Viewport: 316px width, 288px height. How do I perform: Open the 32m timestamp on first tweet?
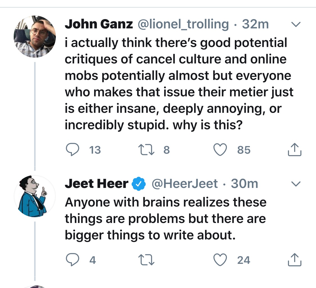click(255, 25)
